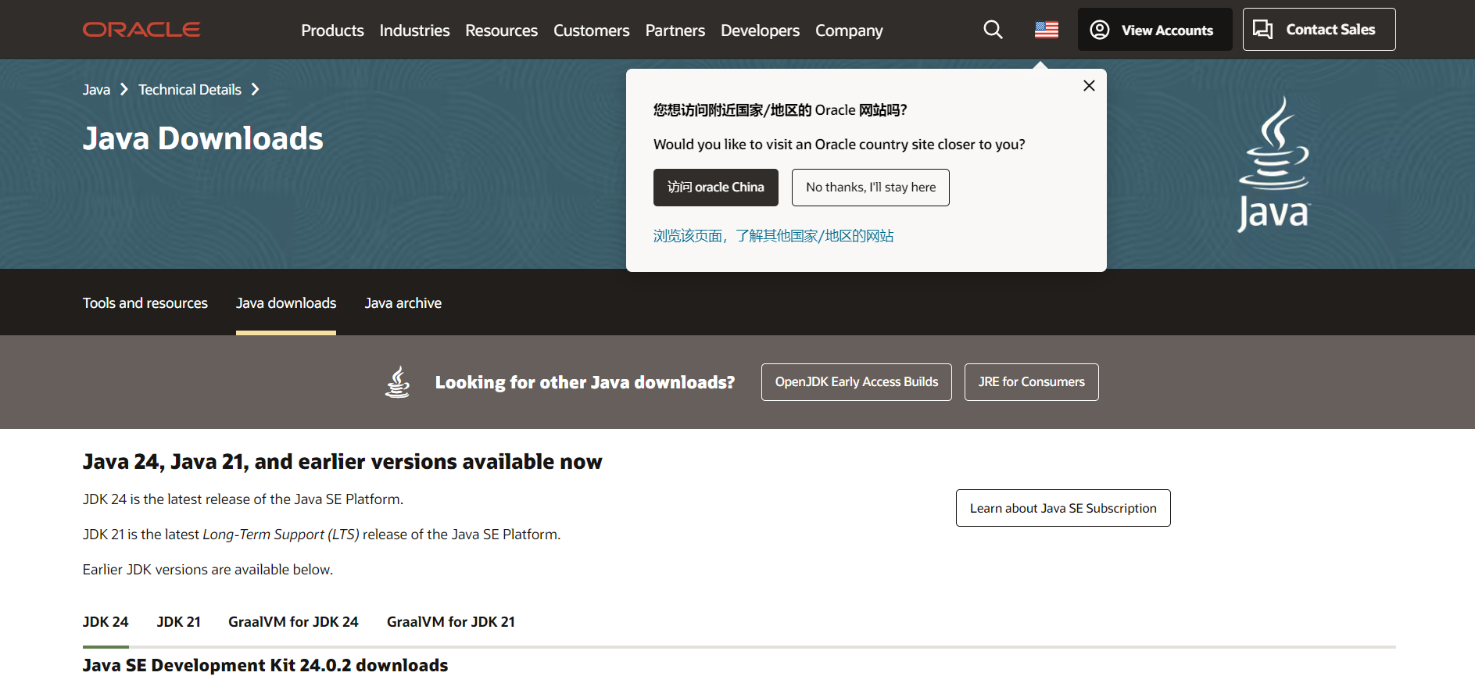Open the Developers menu
Screen dimensions: 1475x676
point(760,30)
